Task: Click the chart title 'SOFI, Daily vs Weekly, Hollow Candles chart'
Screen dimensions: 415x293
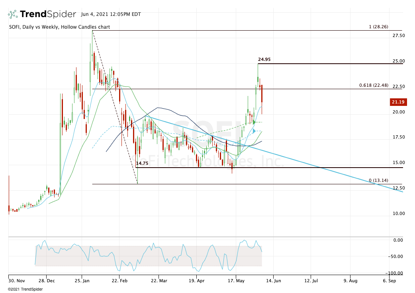Action: coord(60,27)
